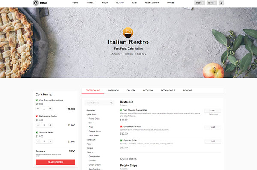Select Lime Pie subcategory
Viewport: 257px width, 170px height.
(x=92, y=161)
